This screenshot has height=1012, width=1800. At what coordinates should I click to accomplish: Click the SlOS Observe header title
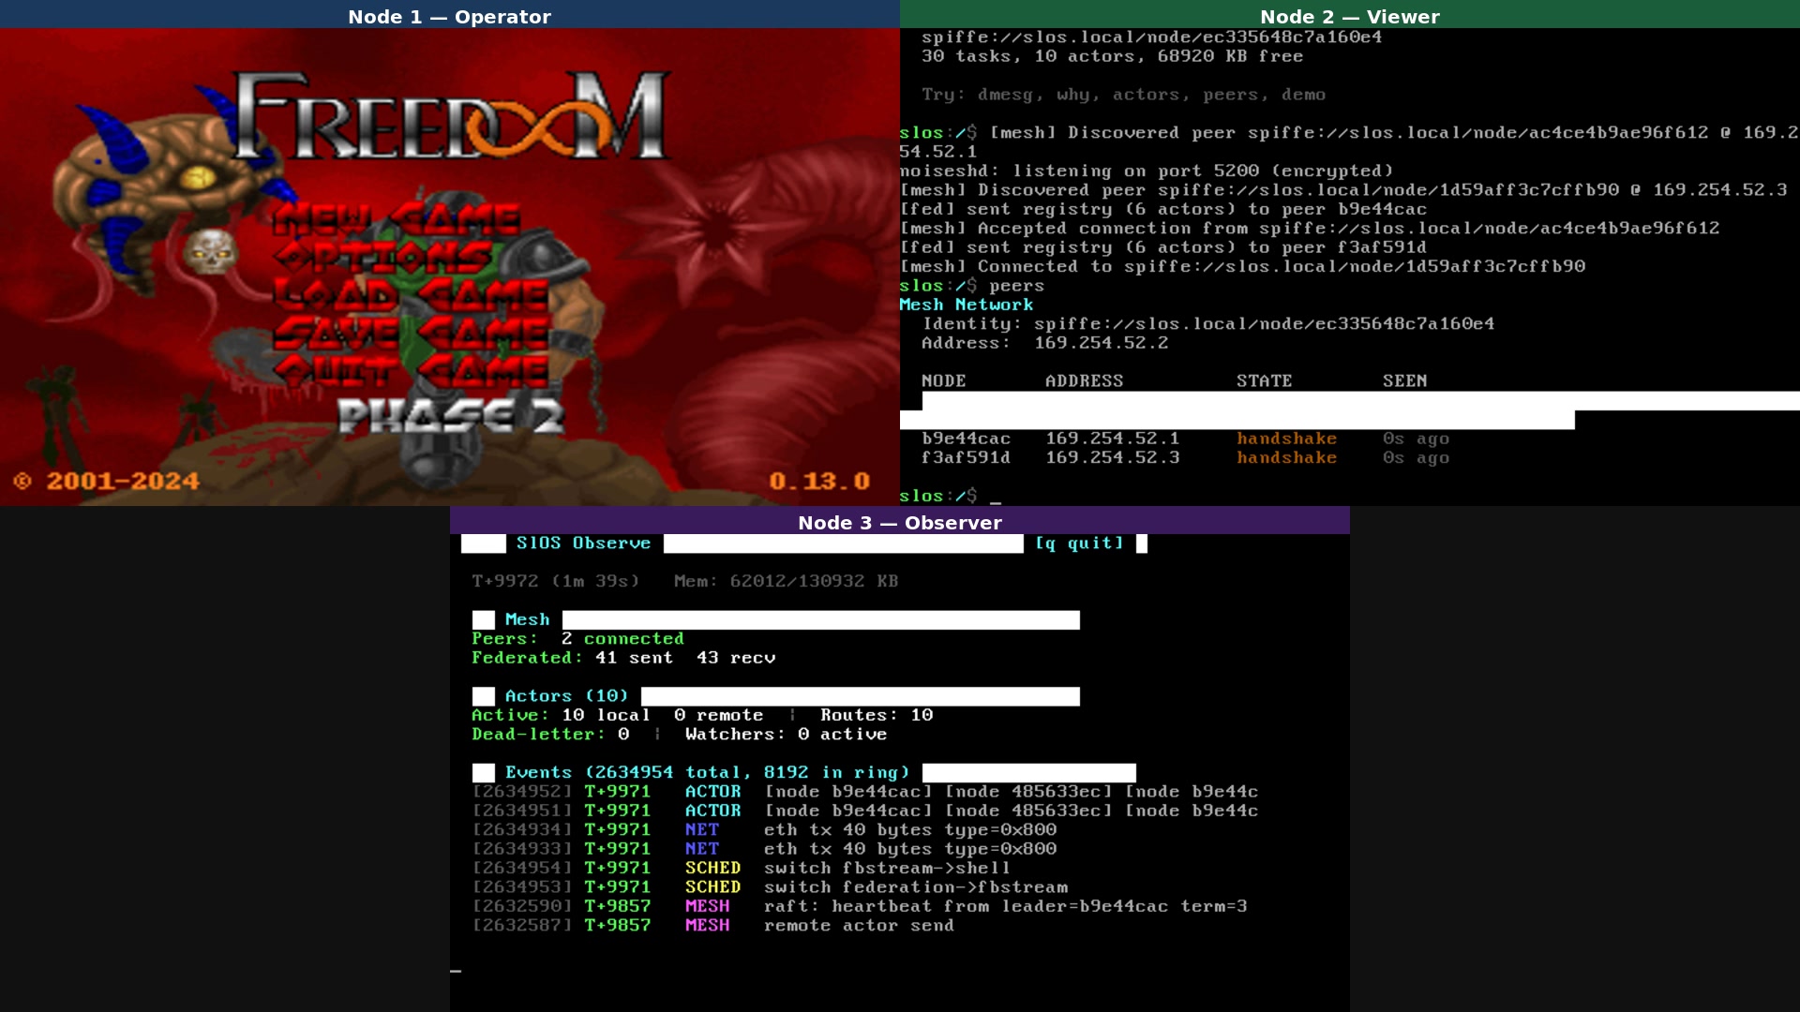[583, 543]
